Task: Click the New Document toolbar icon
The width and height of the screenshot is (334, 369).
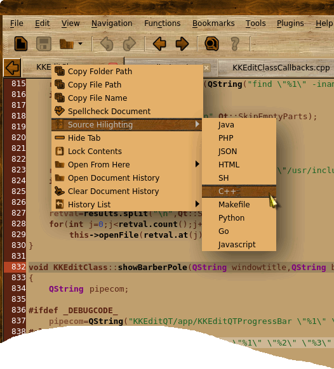Action: tap(21, 44)
